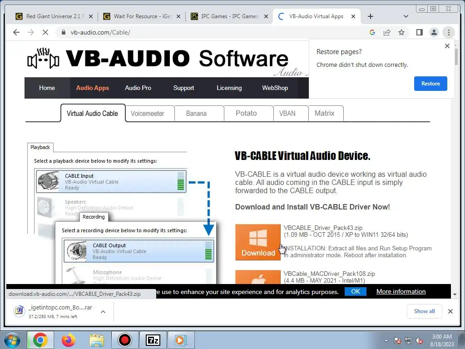Screen dimensions: 465x349
Task: Click the page scrollbar down arrow
Action: click(455, 294)
